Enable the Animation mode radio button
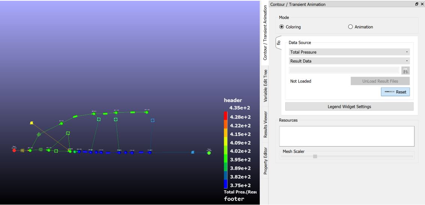Image resolution: width=425 pixels, height=205 pixels. (x=351, y=27)
